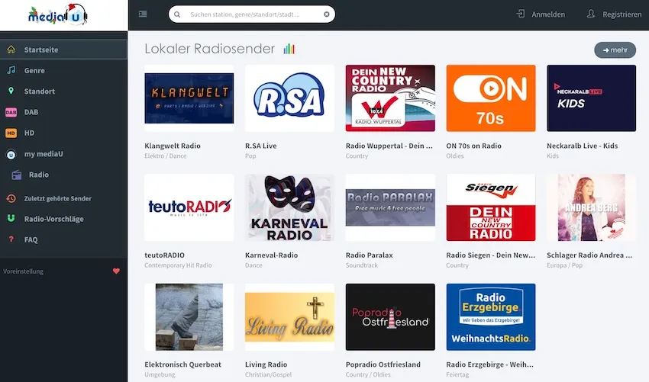Image resolution: width=649 pixels, height=382 pixels.
Task: Open HD stations from sidebar
Action: (x=29, y=133)
